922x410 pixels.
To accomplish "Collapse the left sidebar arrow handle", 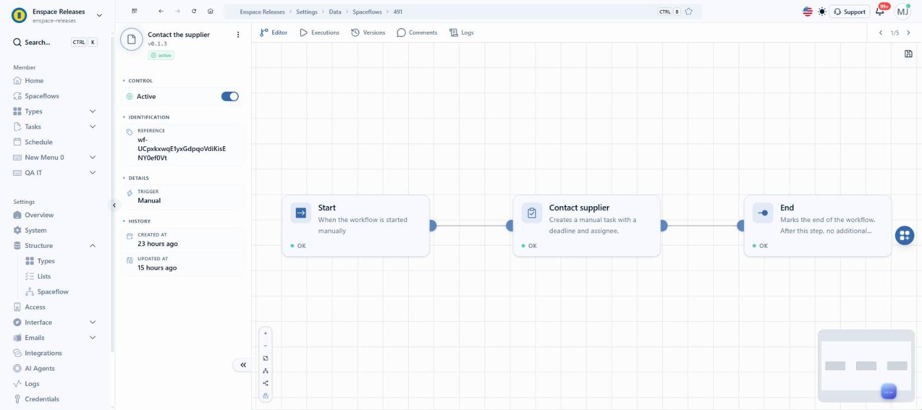I will tap(114, 205).
